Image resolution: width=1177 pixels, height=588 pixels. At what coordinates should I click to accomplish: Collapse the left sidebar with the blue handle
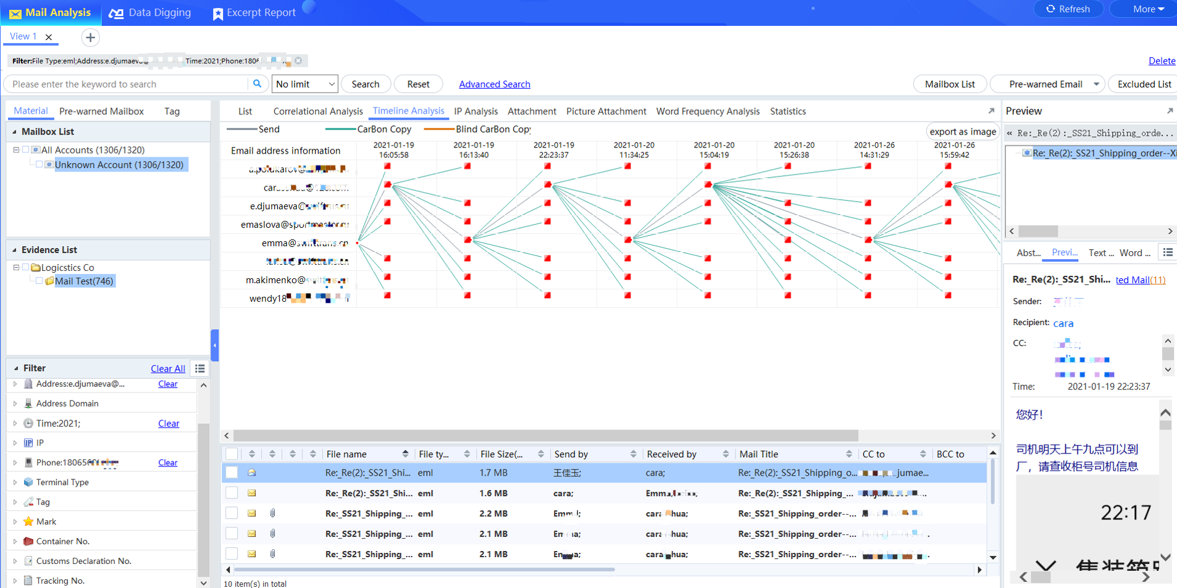click(214, 345)
